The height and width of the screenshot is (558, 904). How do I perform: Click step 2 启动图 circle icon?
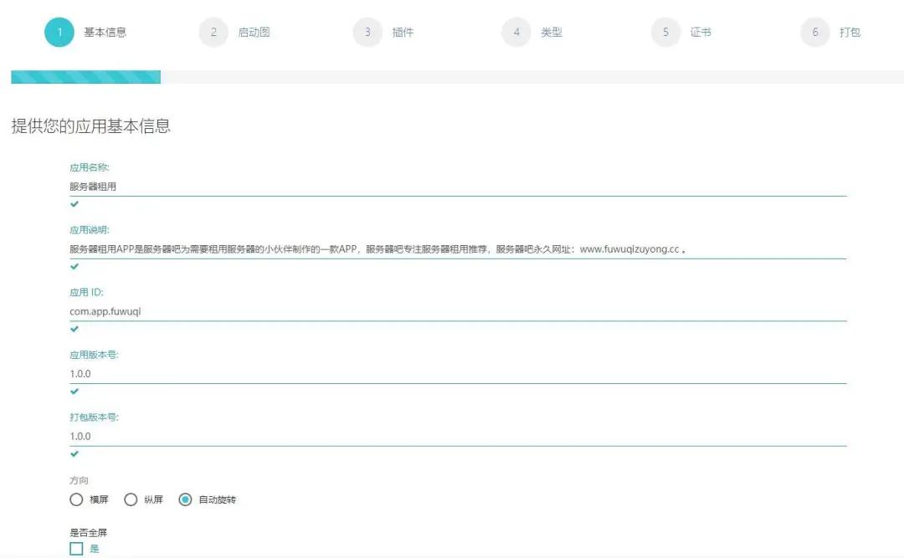213,32
